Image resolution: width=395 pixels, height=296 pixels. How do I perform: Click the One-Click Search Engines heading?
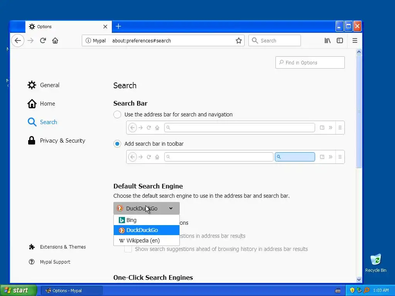153,277
